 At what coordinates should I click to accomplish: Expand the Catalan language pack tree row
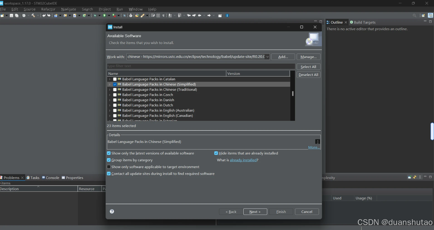coord(110,79)
